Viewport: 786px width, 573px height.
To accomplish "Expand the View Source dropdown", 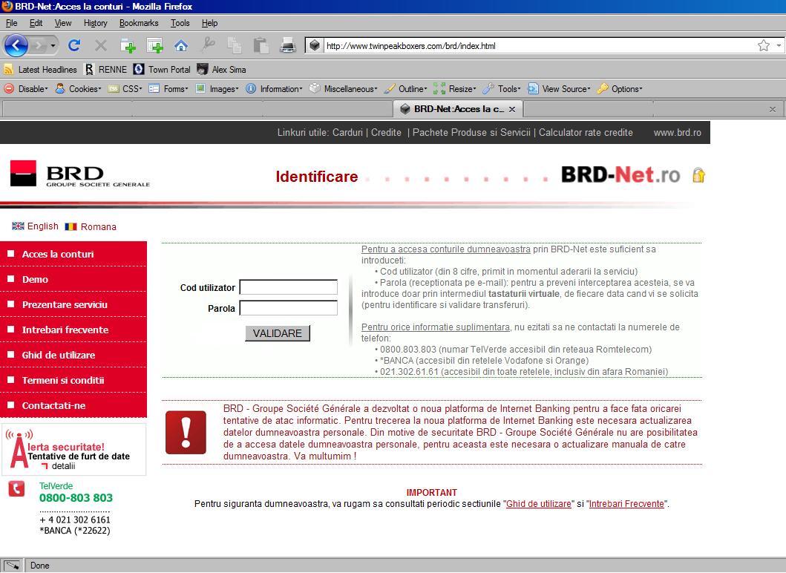I will tap(559, 89).
